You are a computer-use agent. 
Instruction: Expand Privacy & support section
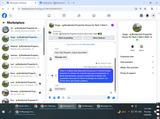137,73
